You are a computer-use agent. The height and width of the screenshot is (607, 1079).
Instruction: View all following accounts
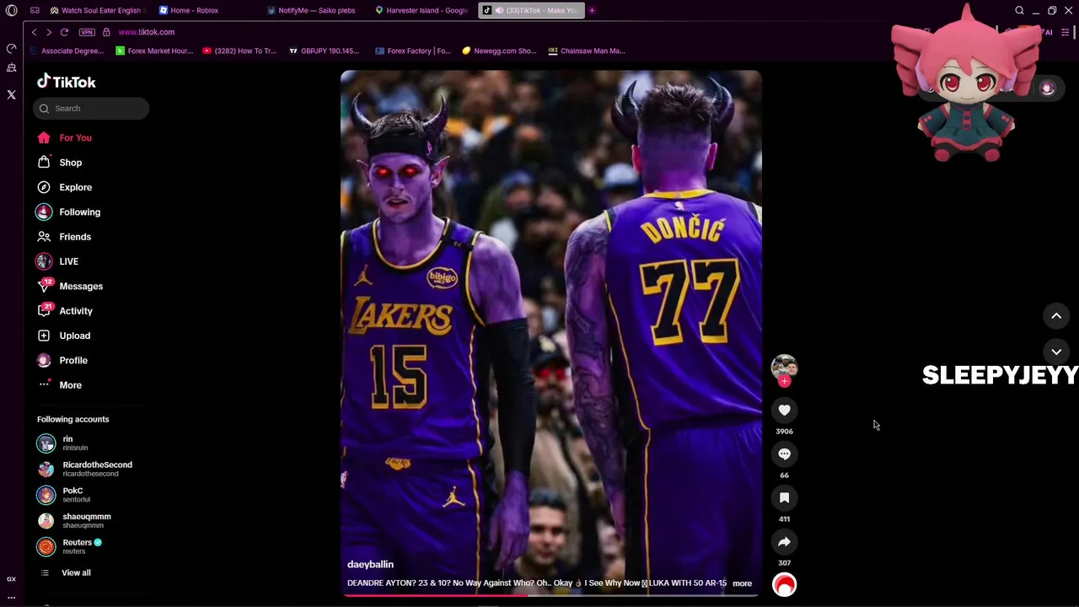(x=66, y=572)
